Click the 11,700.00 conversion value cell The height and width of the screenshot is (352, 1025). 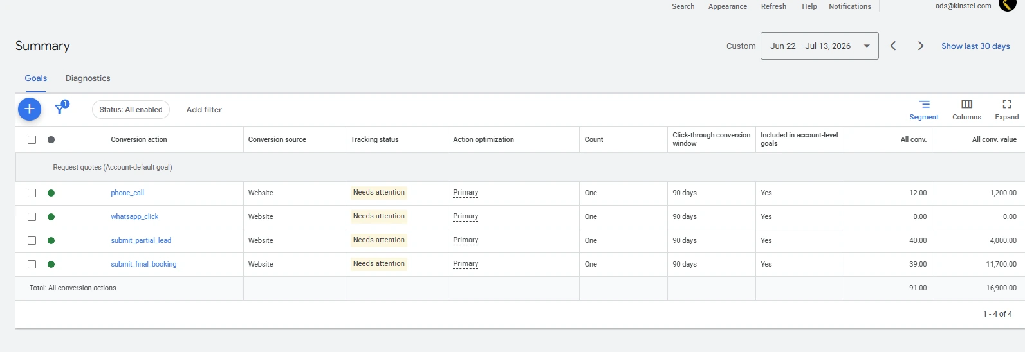point(1001,264)
